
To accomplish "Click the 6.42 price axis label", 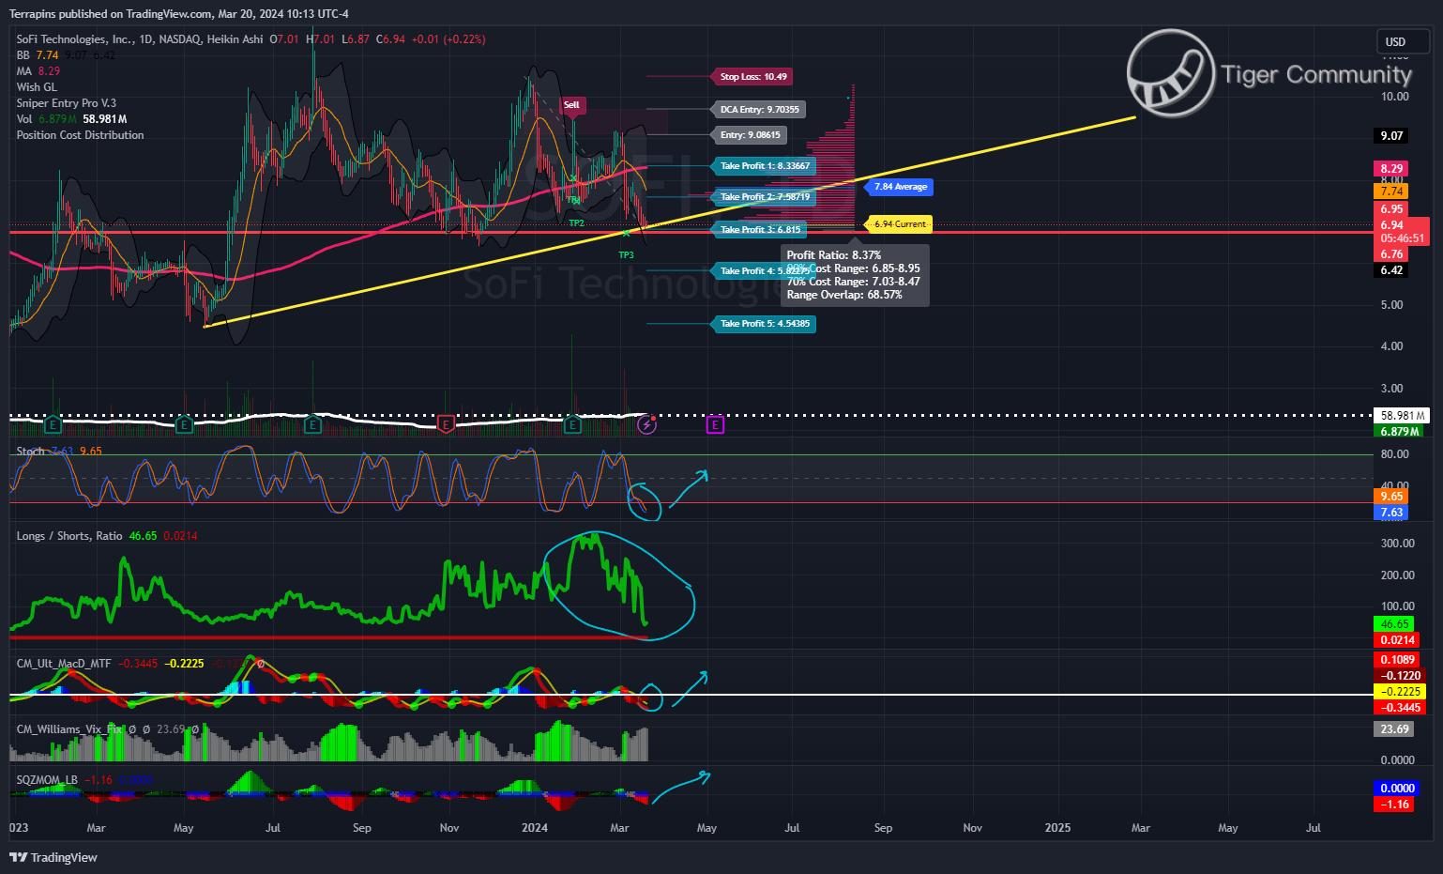I will [x=1391, y=270].
